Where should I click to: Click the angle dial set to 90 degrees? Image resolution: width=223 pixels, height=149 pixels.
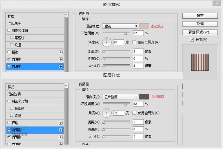point(107,42)
